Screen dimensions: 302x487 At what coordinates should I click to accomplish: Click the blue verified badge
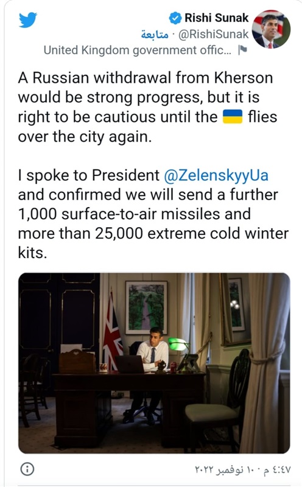coord(175,18)
